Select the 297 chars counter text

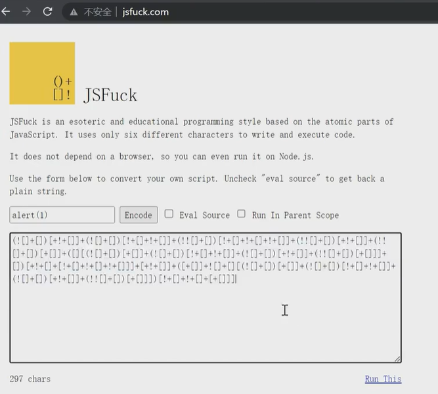[30, 379]
